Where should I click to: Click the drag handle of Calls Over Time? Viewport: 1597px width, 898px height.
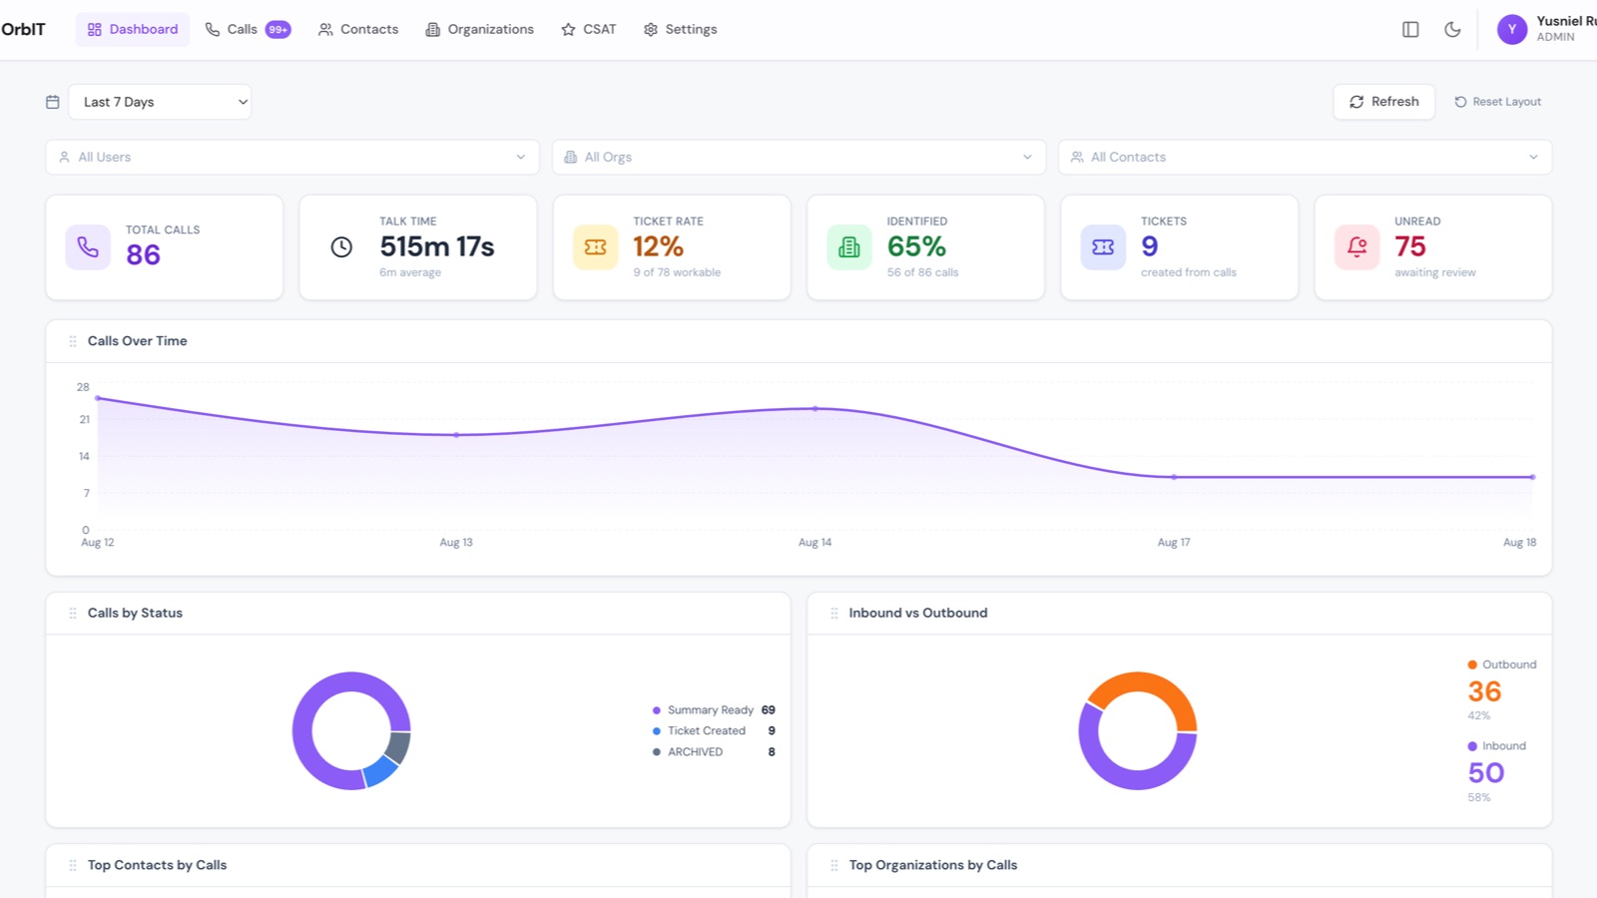pos(73,341)
